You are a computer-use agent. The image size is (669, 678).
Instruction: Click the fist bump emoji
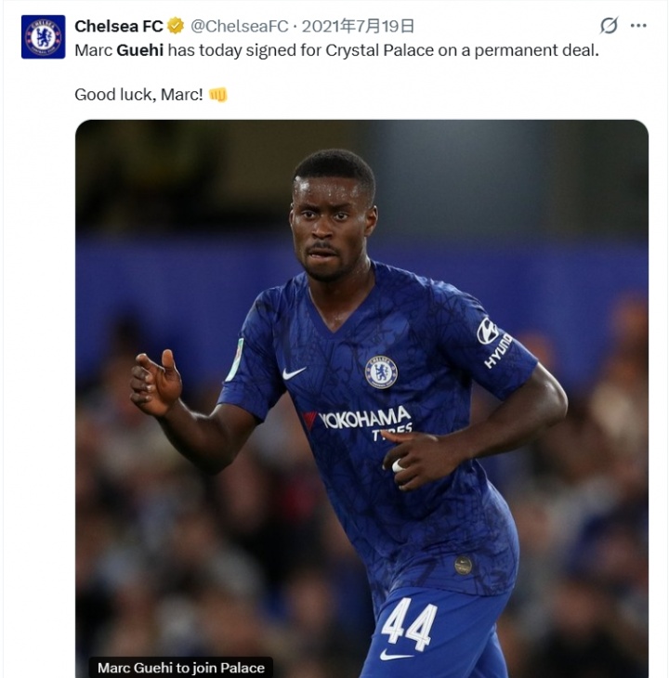(217, 95)
